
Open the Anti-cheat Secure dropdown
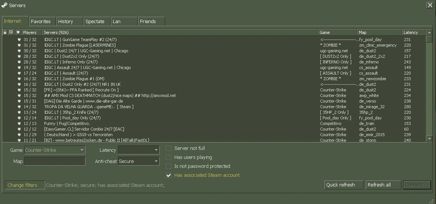[139, 161]
